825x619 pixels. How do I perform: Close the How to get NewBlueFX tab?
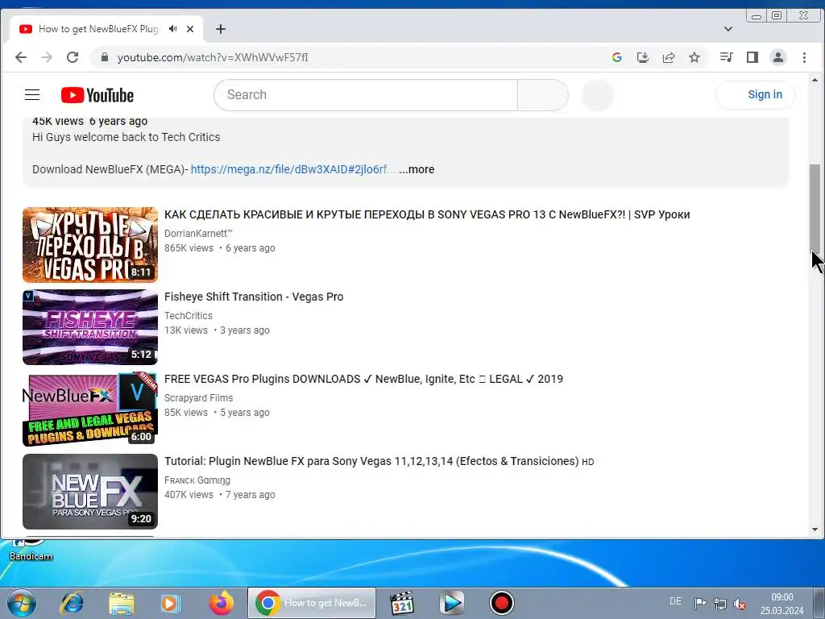(190, 29)
